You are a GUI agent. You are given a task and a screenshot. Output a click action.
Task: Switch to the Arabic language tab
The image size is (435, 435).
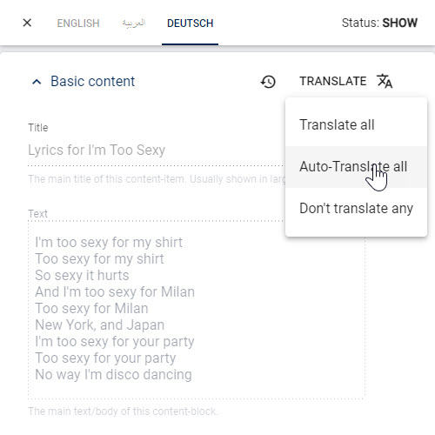pyautogui.click(x=134, y=23)
